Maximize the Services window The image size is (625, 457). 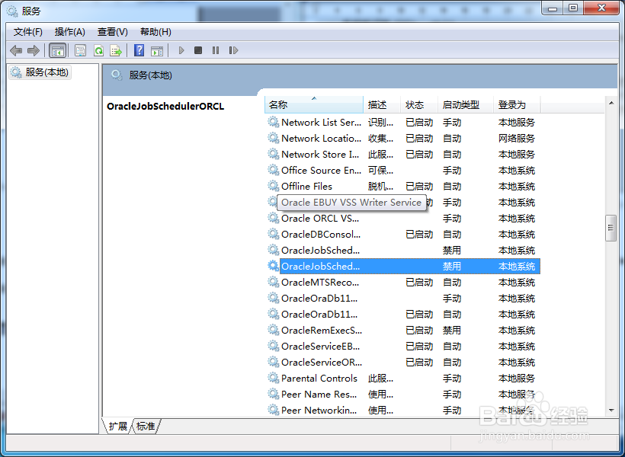pyautogui.click(x=572, y=8)
